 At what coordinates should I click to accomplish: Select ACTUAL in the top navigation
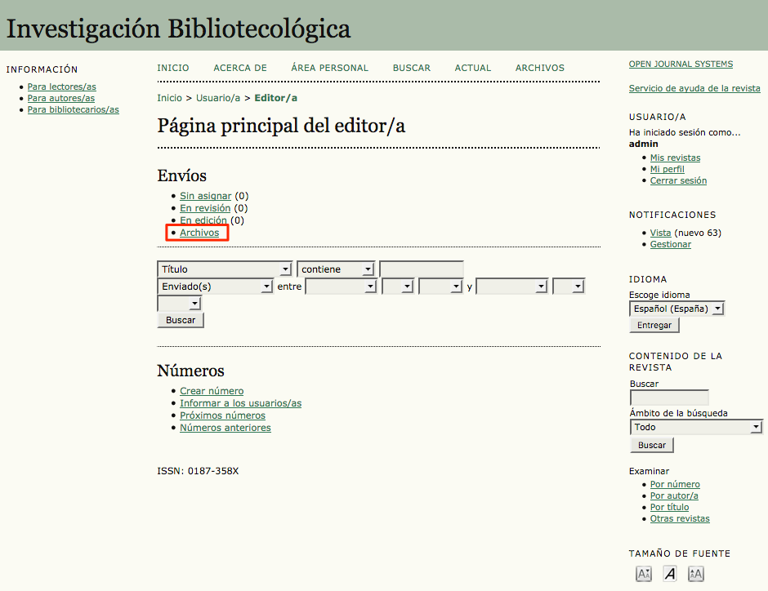click(473, 68)
